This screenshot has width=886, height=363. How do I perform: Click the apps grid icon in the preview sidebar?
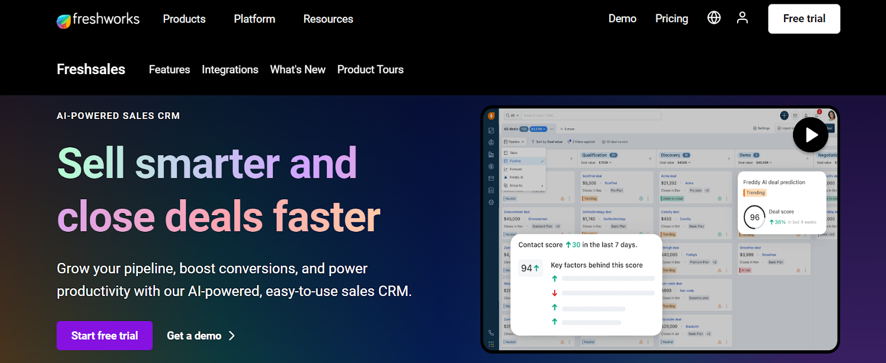coord(491,344)
